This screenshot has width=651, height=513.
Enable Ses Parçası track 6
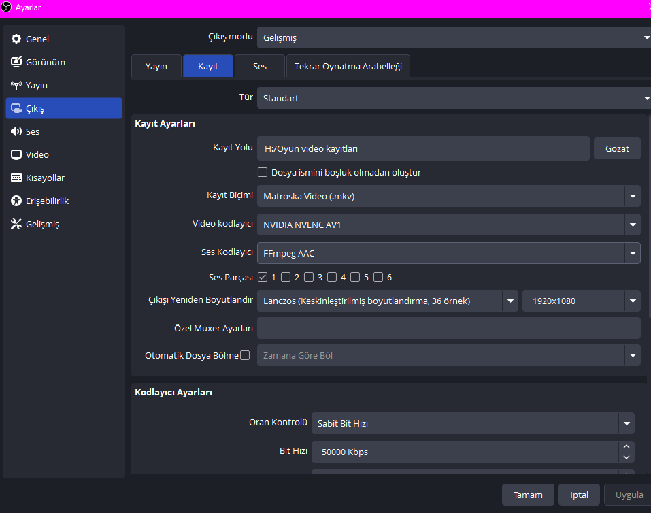(x=378, y=277)
